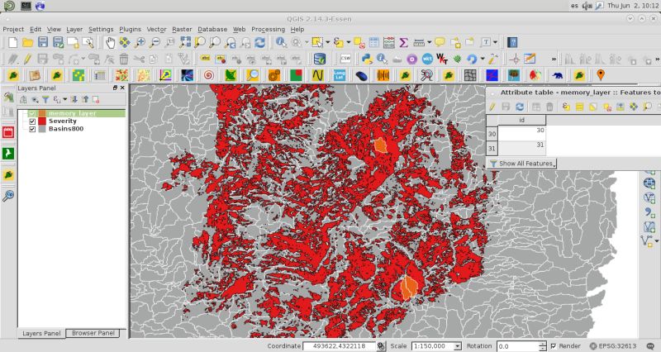Open dropdown arrow next to Text Annotation tool

click(x=495, y=42)
